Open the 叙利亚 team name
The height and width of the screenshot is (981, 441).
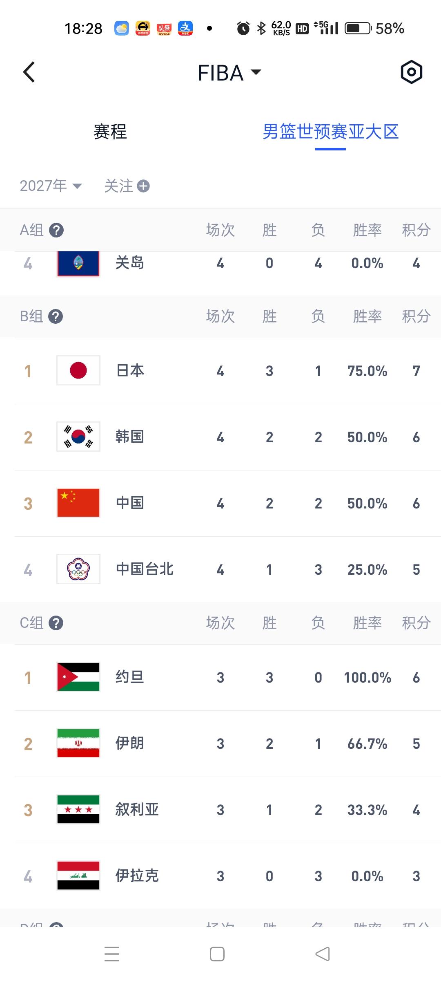pyautogui.click(x=137, y=810)
